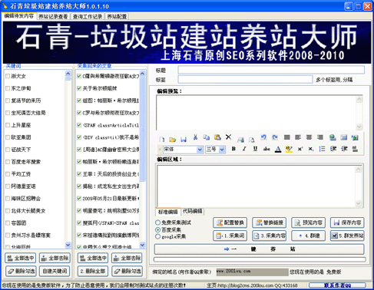The height and width of the screenshot is (290, 374).
Task: Click the Redo arrow icon
Action: (275, 137)
